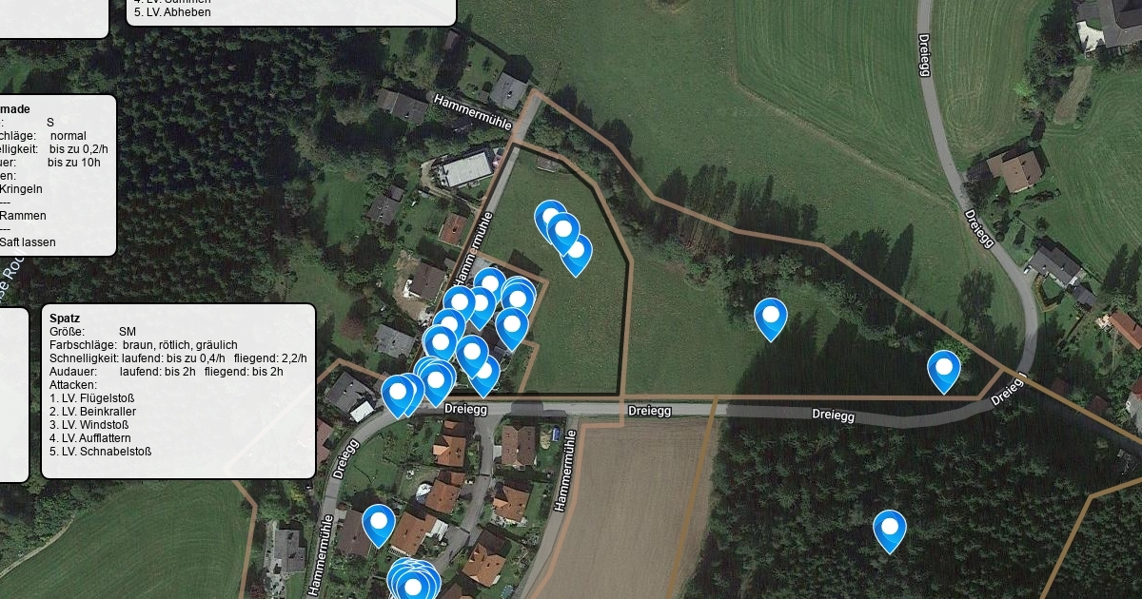
Task: Click the single marker among the southwest houses
Action: coord(379,525)
